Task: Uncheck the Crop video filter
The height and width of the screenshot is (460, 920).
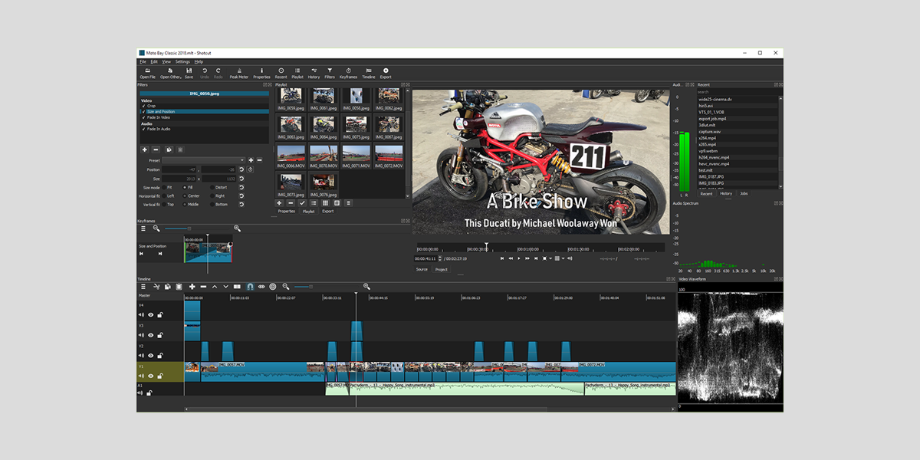Action: tap(143, 106)
